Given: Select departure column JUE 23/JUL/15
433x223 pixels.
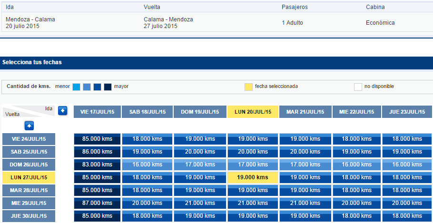Looking at the screenshot, I should coord(407,112).
